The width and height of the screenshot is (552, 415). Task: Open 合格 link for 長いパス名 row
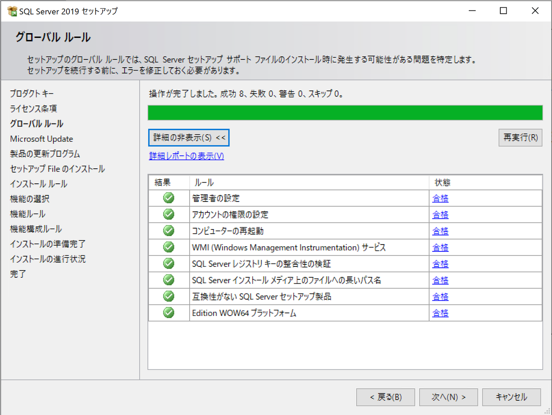pos(440,280)
